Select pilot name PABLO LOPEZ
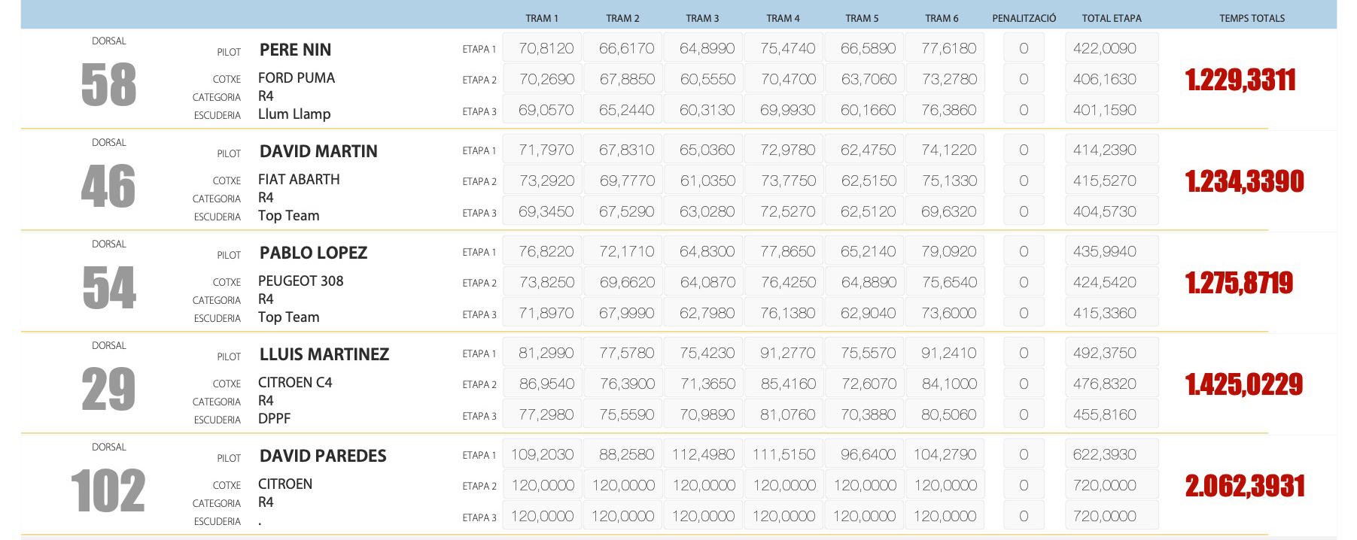 point(313,253)
